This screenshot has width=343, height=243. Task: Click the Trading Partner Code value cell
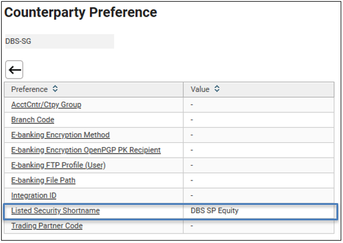click(x=258, y=226)
